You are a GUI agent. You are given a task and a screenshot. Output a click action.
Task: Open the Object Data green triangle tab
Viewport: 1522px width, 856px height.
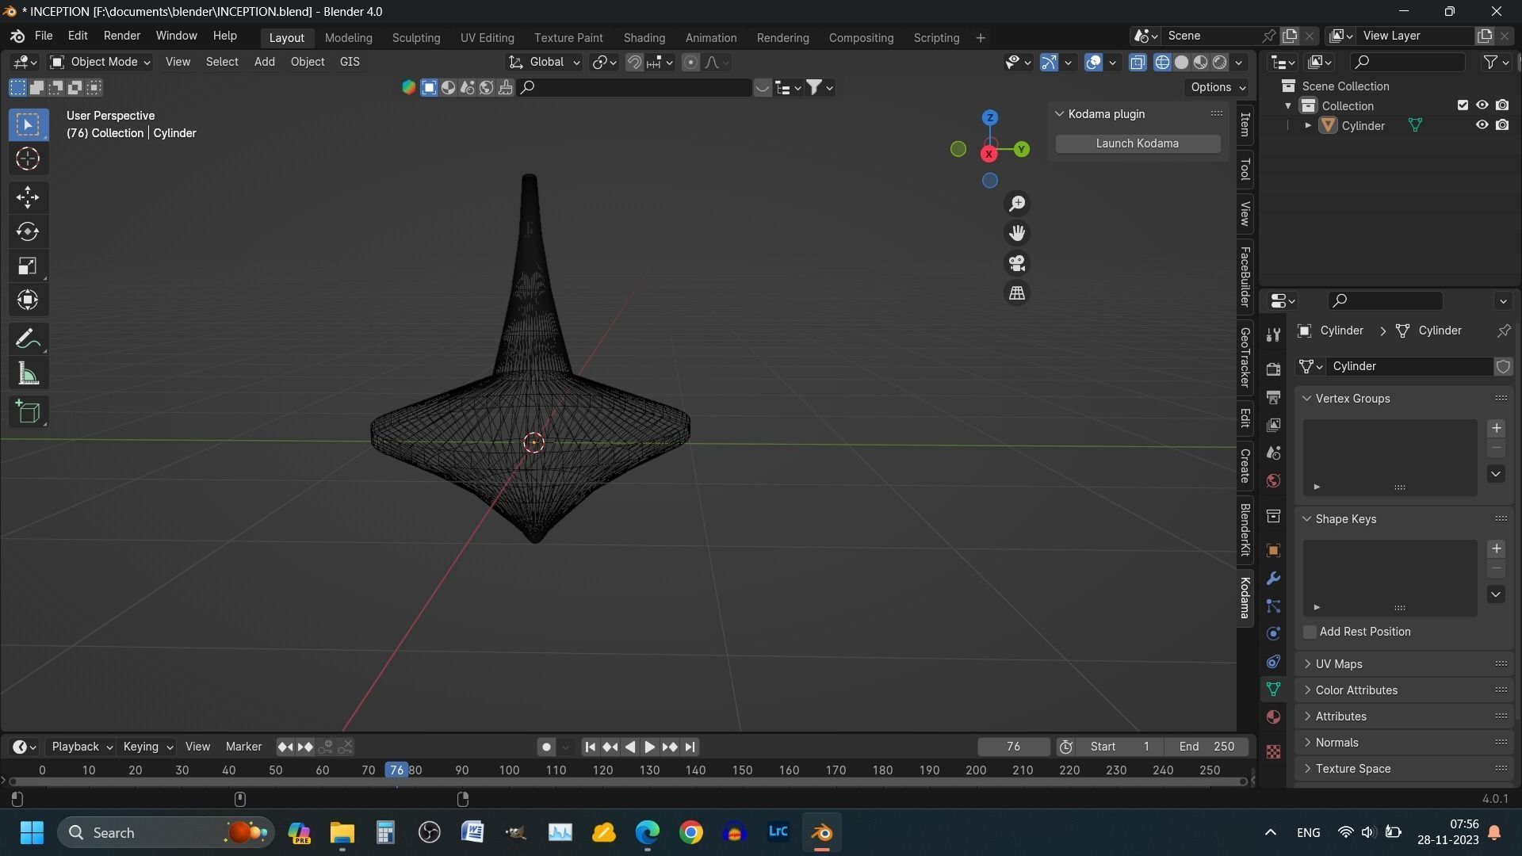1273,689
